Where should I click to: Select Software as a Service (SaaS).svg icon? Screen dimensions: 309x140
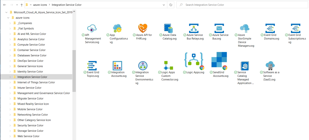270,66
